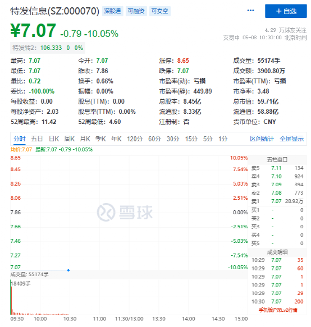Switch to the 五日 chart tab
Image resolution: width=311 pixels, height=327 pixels.
pyautogui.click(x=36, y=139)
